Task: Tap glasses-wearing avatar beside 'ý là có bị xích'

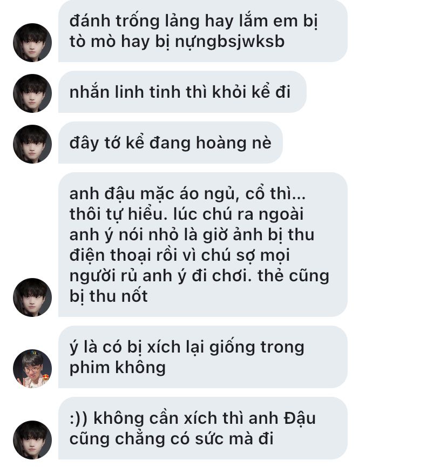Action: pos(32,368)
